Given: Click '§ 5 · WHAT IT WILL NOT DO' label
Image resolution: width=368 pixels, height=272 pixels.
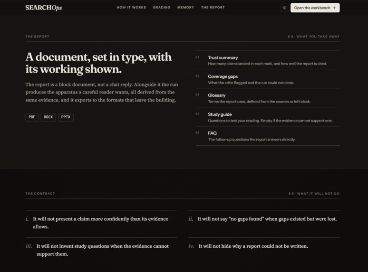Looking at the screenshot, I should pos(314,194).
